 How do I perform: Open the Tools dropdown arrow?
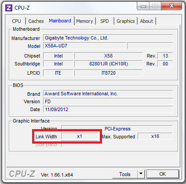click(x=141, y=174)
